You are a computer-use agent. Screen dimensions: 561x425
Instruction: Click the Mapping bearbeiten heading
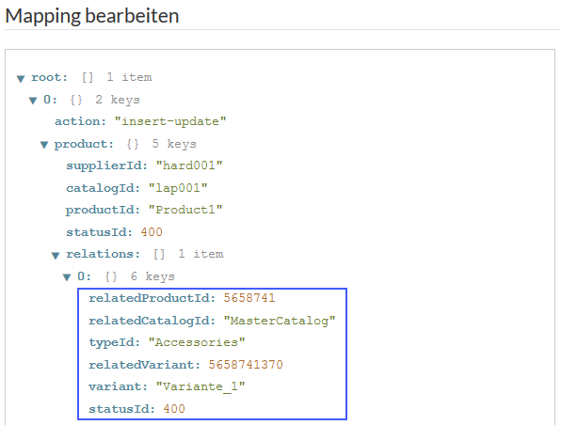(92, 16)
